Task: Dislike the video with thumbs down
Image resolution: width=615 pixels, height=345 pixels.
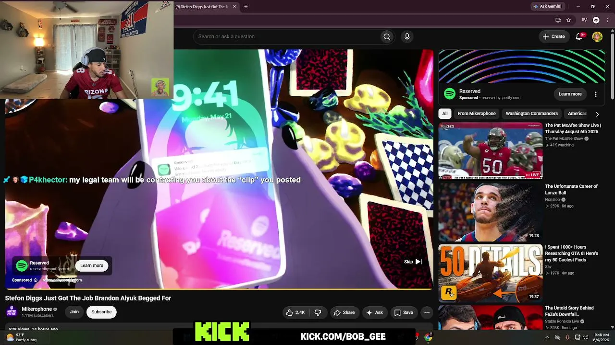Action: (318, 313)
